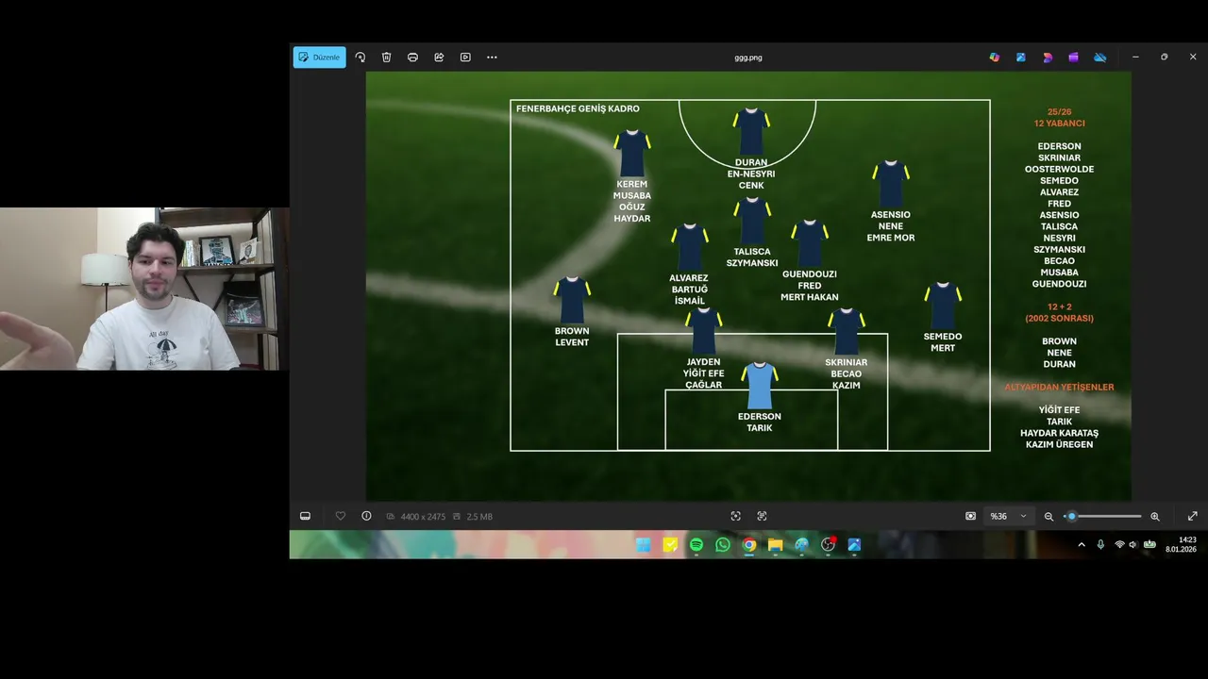Open Windows Start button on taskbar
This screenshot has height=679, width=1208.
[643, 544]
